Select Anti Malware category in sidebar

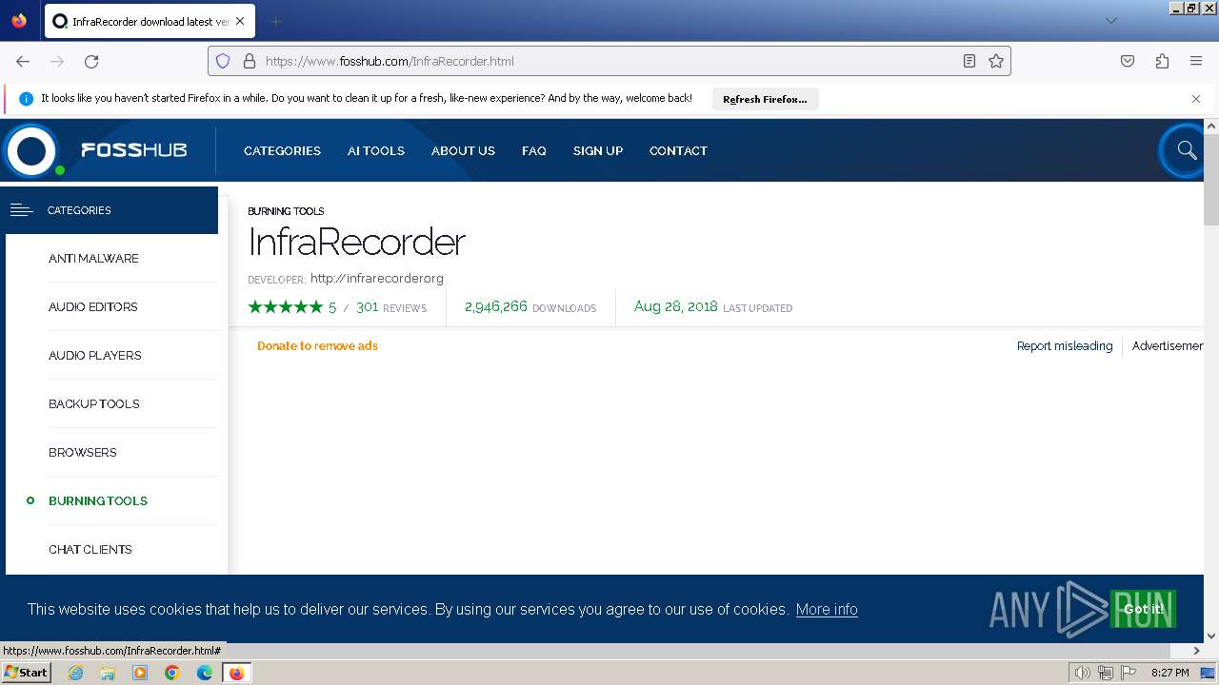[93, 259]
